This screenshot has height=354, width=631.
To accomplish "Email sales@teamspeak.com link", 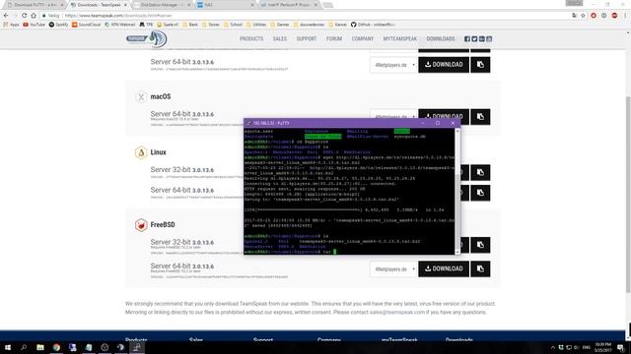I will coord(396,313).
